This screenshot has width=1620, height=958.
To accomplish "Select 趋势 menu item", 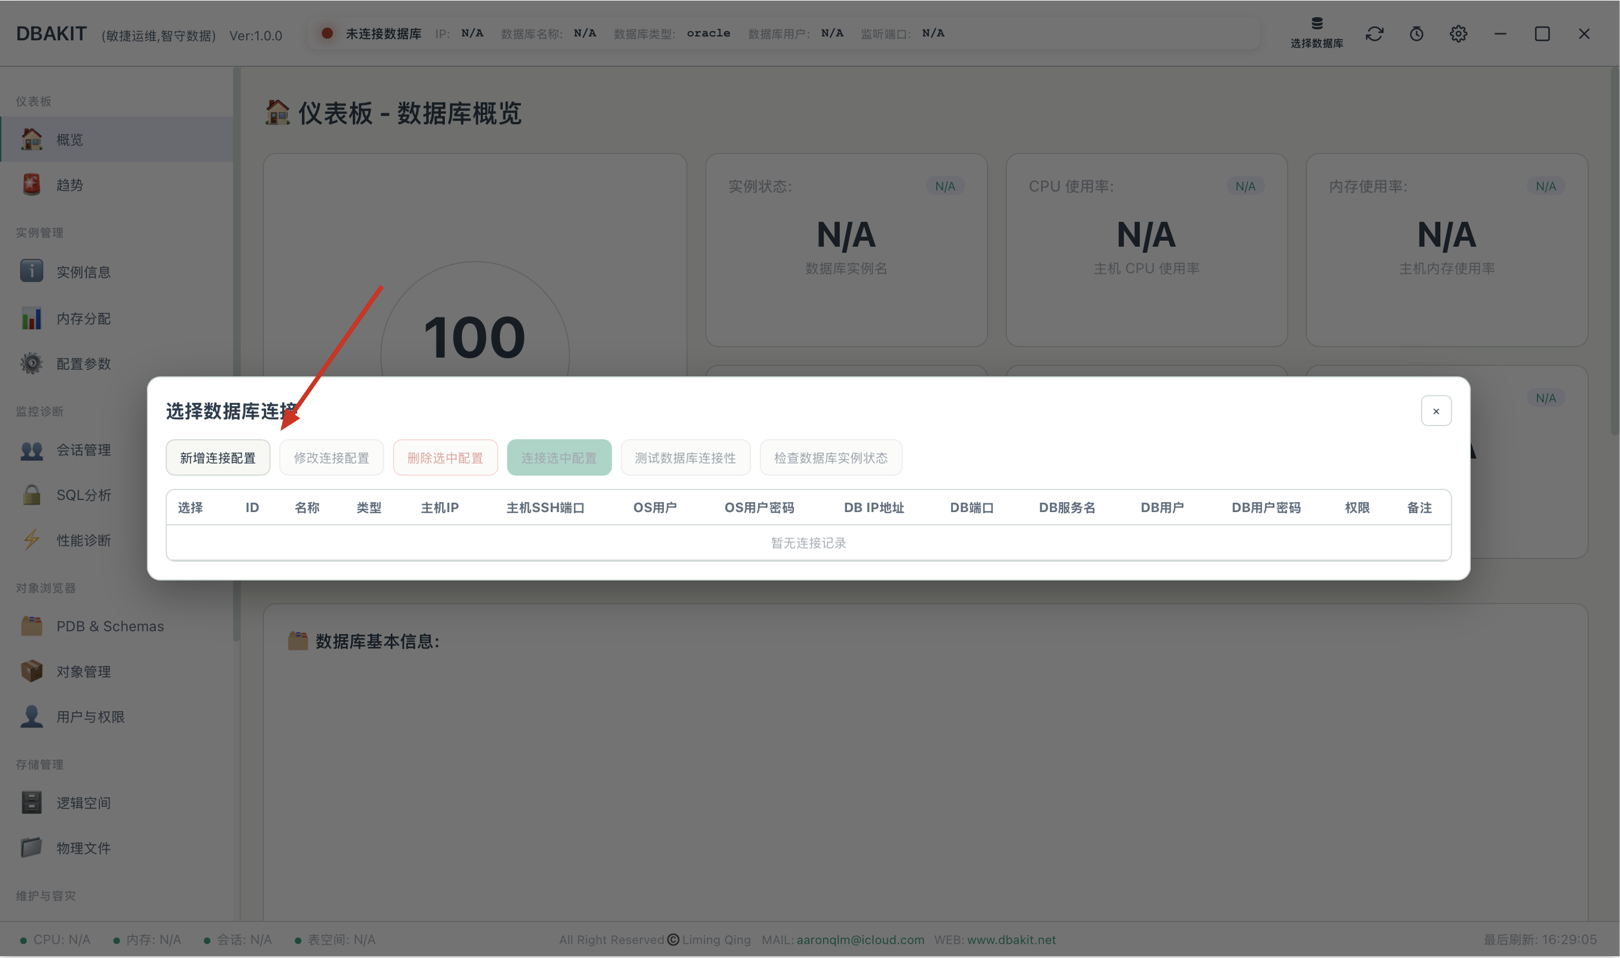I will (x=116, y=185).
